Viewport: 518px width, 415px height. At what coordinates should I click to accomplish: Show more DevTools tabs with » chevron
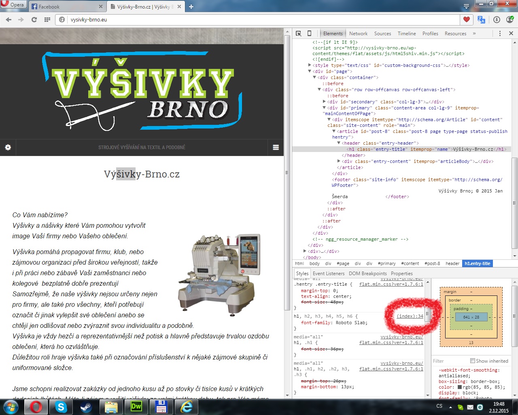click(x=474, y=34)
